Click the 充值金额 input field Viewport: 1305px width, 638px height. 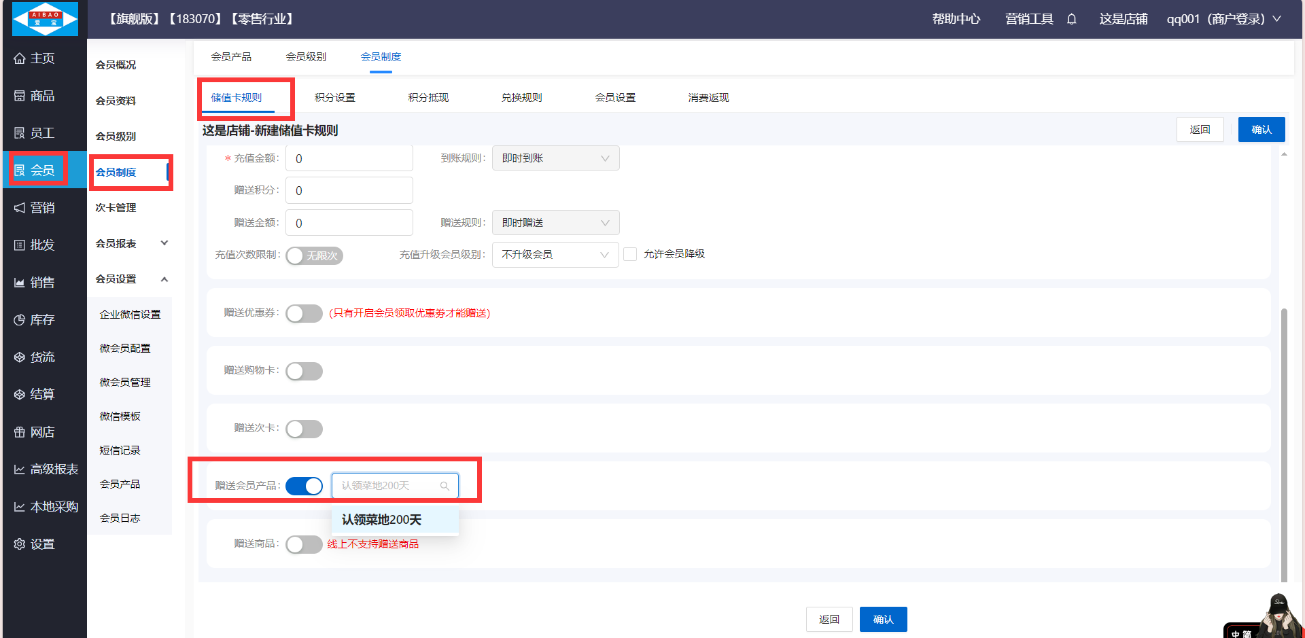point(349,158)
